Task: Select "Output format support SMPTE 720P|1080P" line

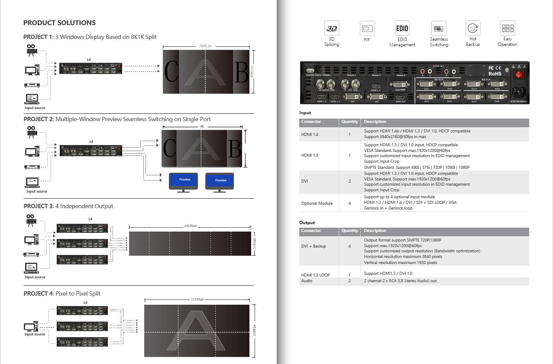Action: point(403,240)
